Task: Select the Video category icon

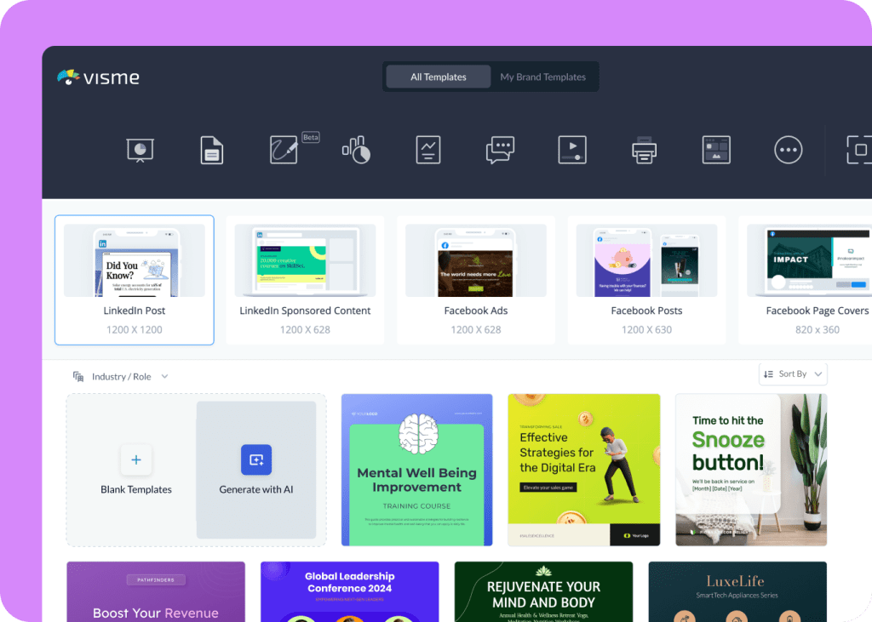Action: [x=571, y=150]
